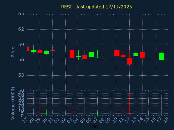The width and height of the screenshot is (174, 130).
Task: Select the red candlestick on day 05
Action: coord(85,57)
